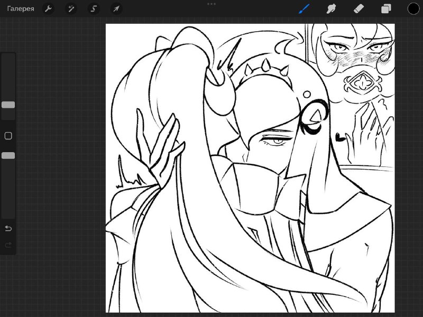Click the character's eye on canvas
Screen dimensions: 423x317
pyautogui.click(x=277, y=141)
